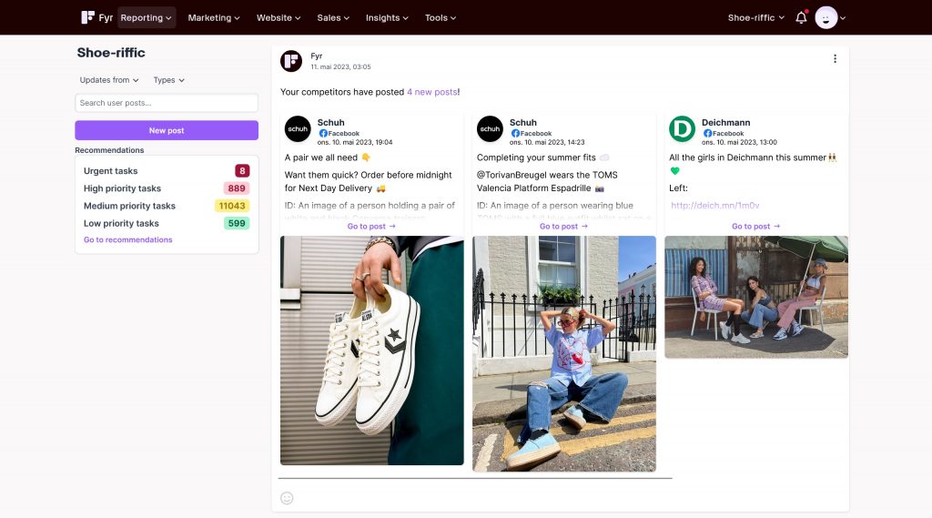Click the Fyr author avatar on the post
The image size is (932, 518).
pyautogui.click(x=291, y=61)
